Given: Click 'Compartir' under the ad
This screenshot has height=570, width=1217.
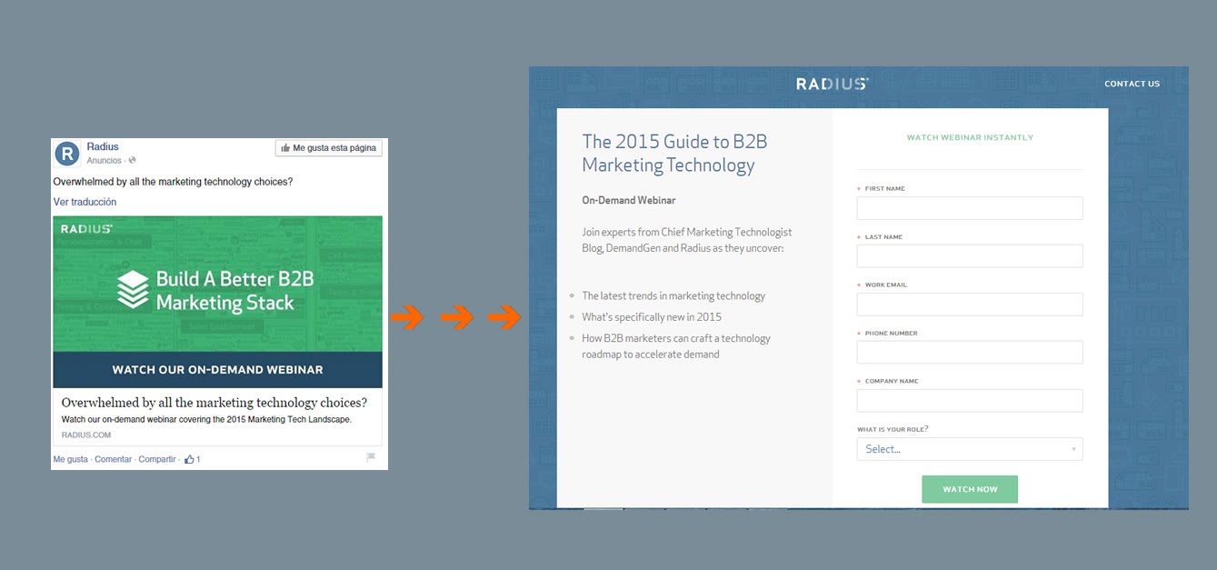Looking at the screenshot, I should (x=157, y=459).
